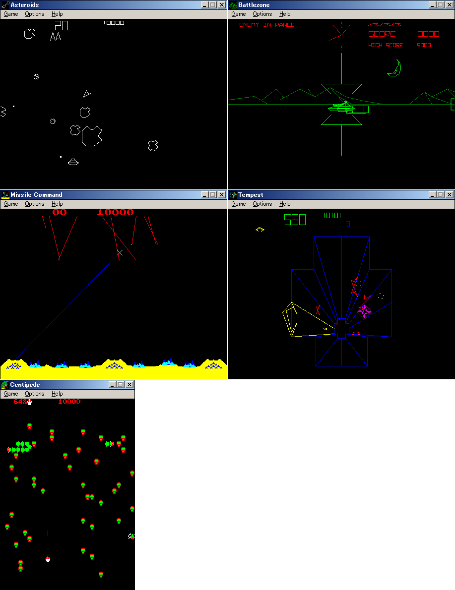Click the Missile Command title bar icon
The width and height of the screenshot is (455, 590).
click(5, 195)
